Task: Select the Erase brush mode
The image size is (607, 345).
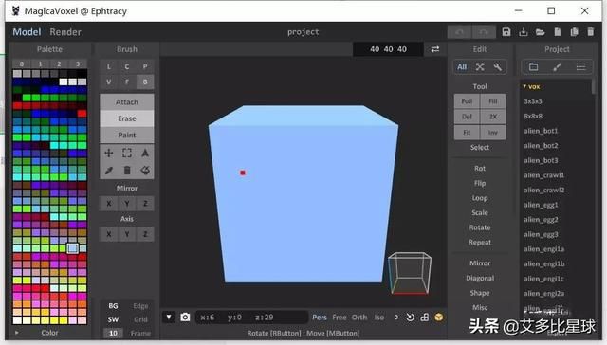Action: point(127,118)
